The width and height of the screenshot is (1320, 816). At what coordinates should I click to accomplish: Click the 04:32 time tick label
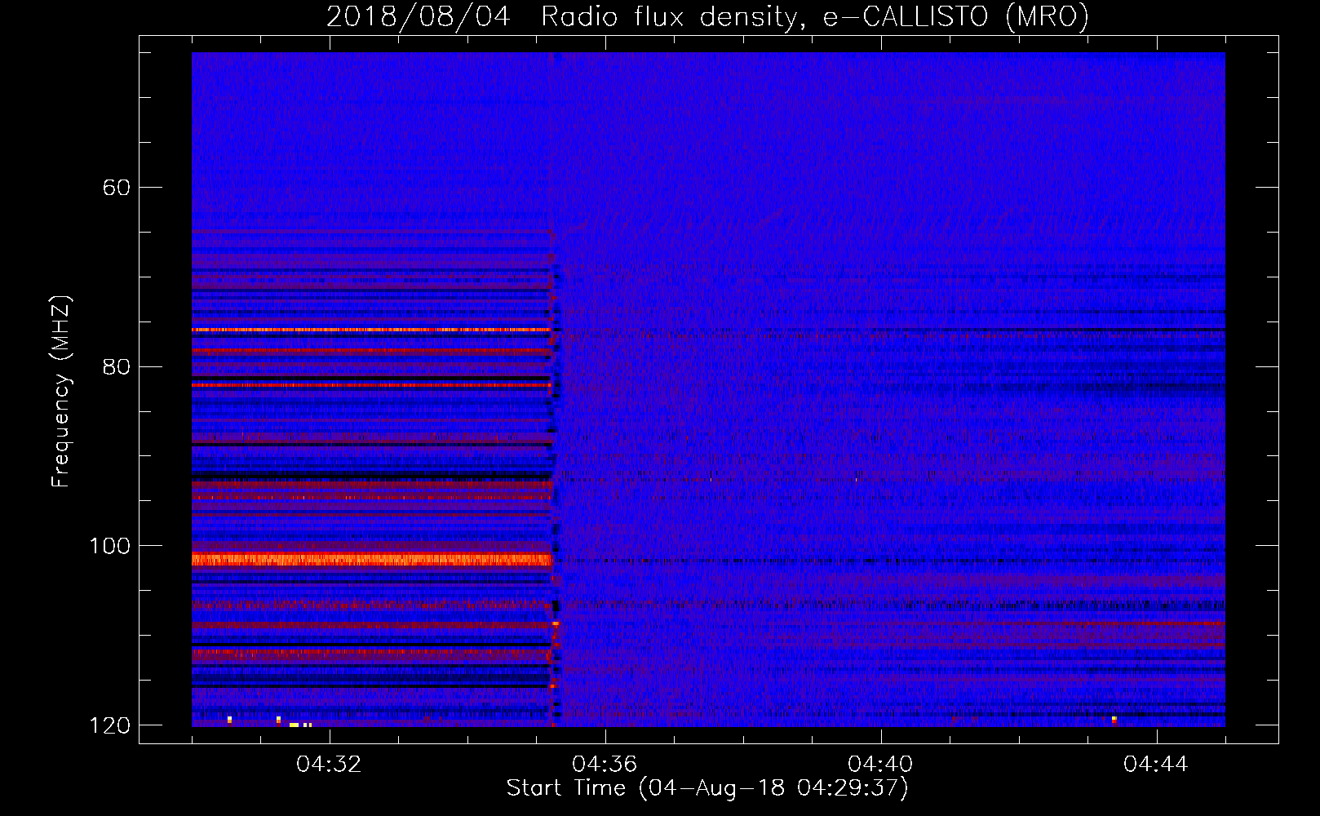click(329, 765)
